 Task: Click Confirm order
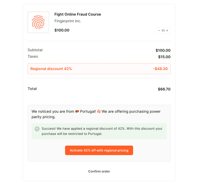pos(99,171)
